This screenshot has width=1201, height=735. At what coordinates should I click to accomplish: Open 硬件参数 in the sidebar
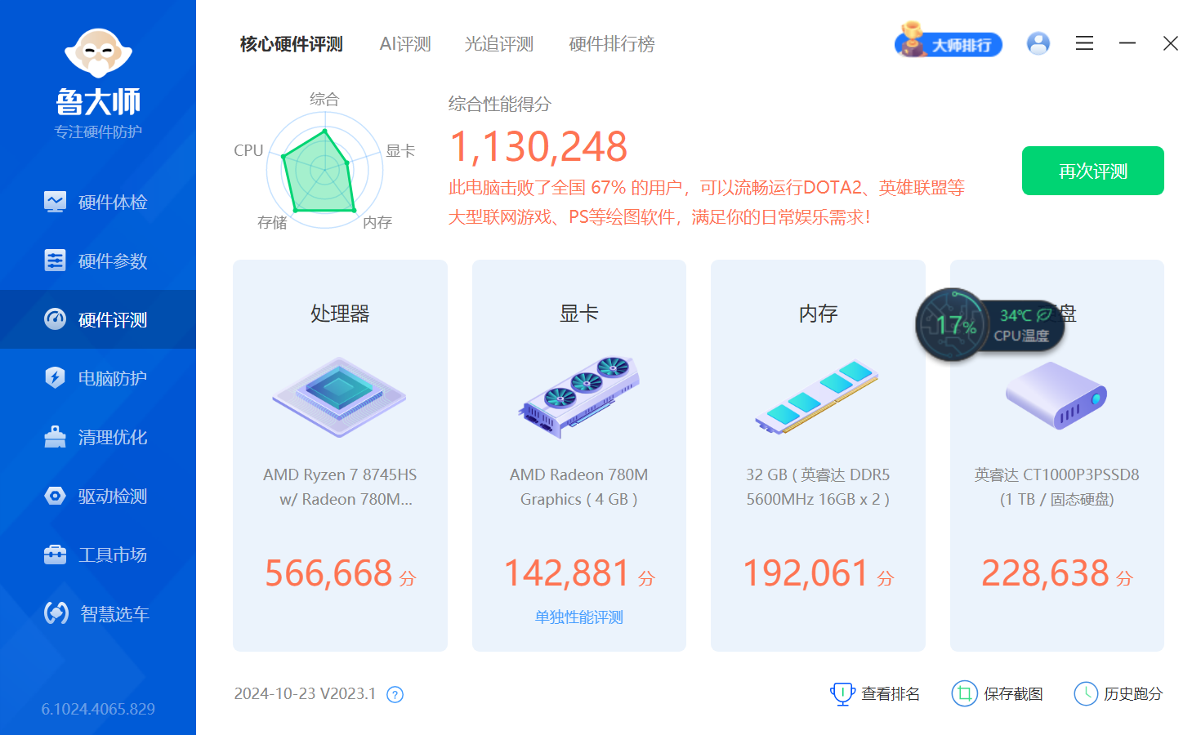click(98, 261)
